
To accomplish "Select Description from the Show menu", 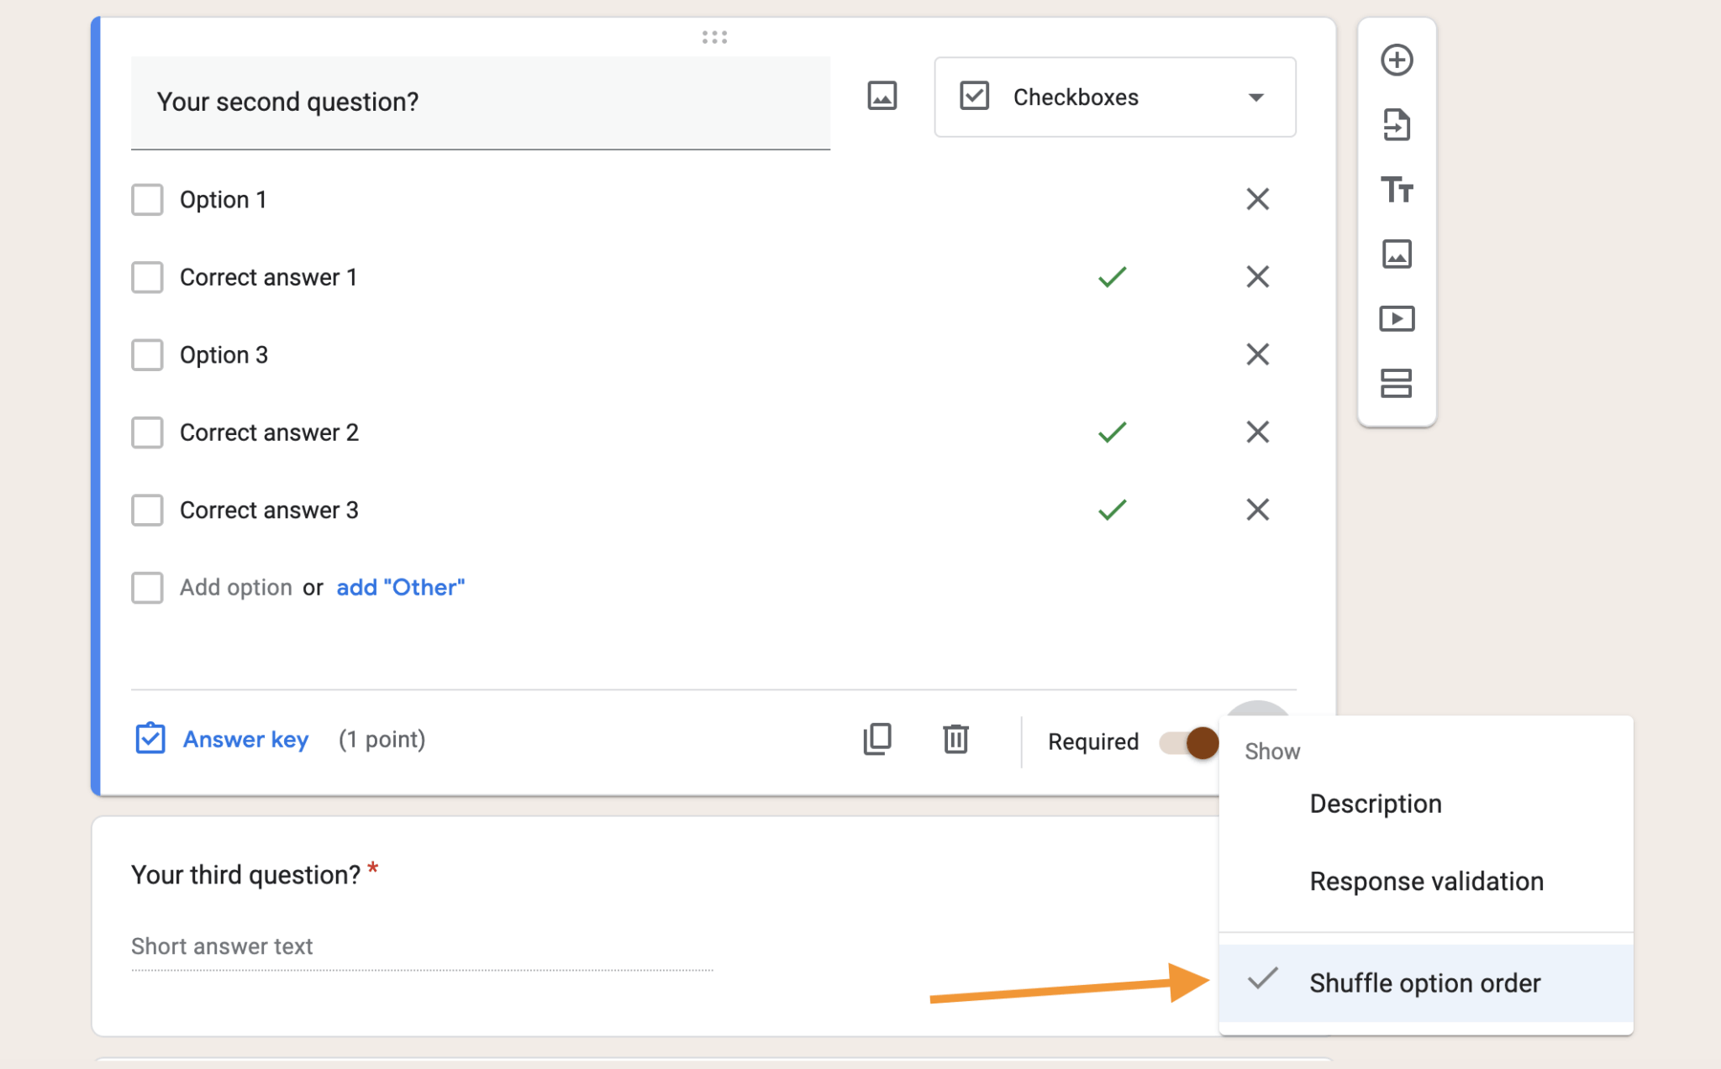I will click(x=1375, y=803).
